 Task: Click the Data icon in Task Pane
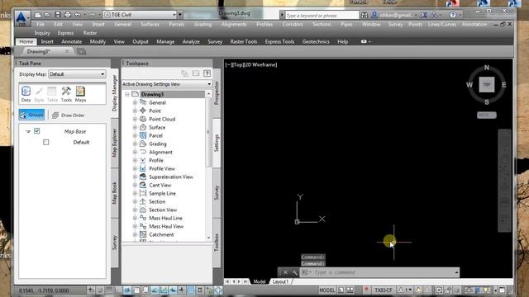[x=26, y=94]
